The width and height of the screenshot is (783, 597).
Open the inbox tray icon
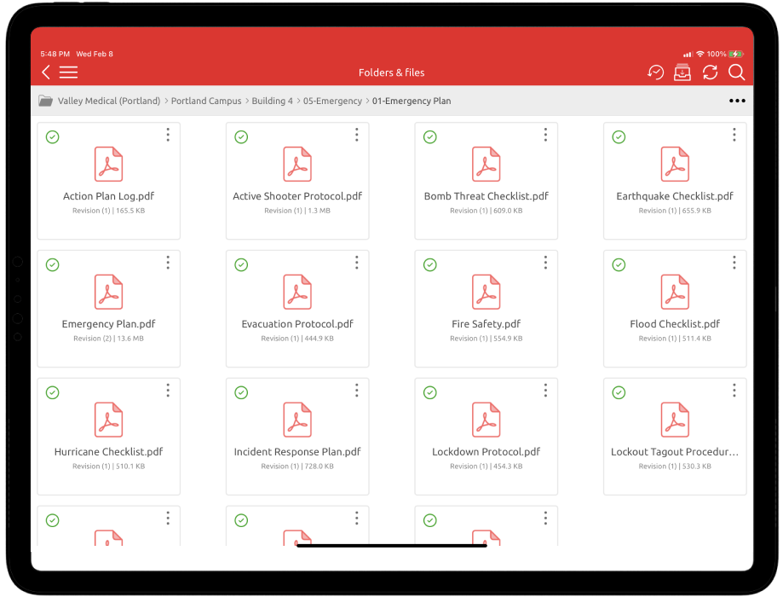coord(682,72)
